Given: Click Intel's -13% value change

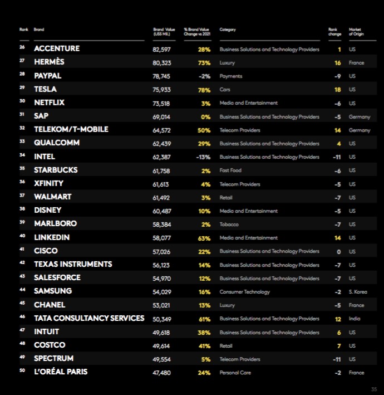Looking at the screenshot, I should (x=203, y=157).
